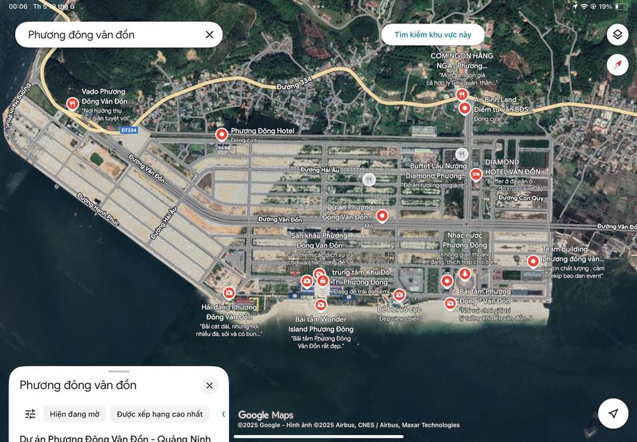Viewport: 637px width, 442px height.
Task: Select the trung tâm Khu Đô Thị pin
Action: (x=323, y=280)
